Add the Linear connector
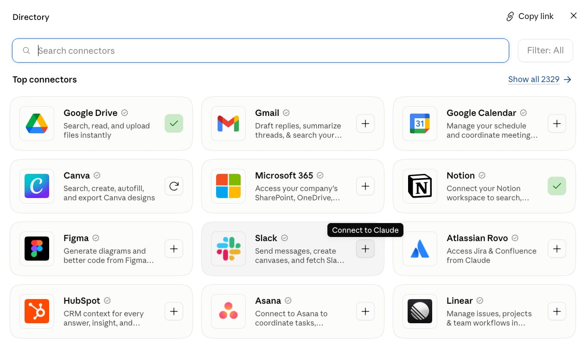588x358 pixels. point(557,311)
